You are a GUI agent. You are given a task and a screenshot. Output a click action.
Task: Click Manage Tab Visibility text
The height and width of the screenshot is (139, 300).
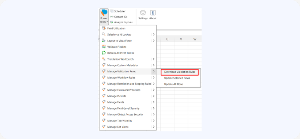tap(120, 120)
